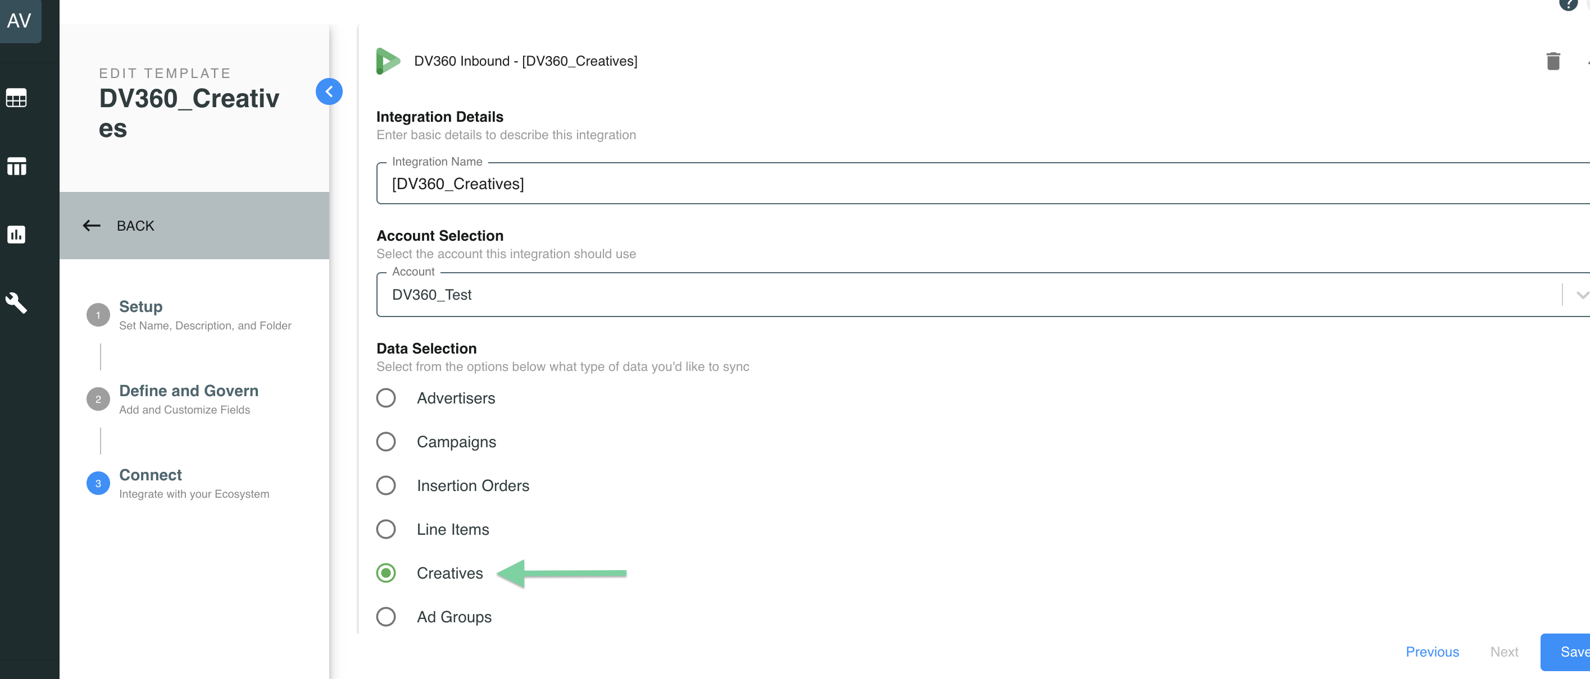This screenshot has width=1590, height=679.
Task: Select the Line Items radio option
Action: [387, 529]
